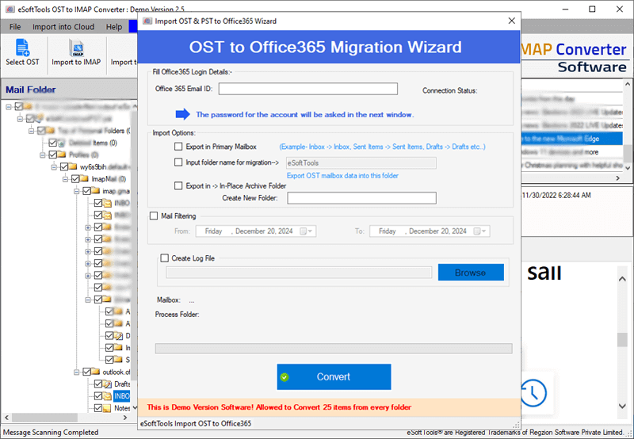Open the Help menu
This screenshot has width=634, height=439.
[x=114, y=27]
